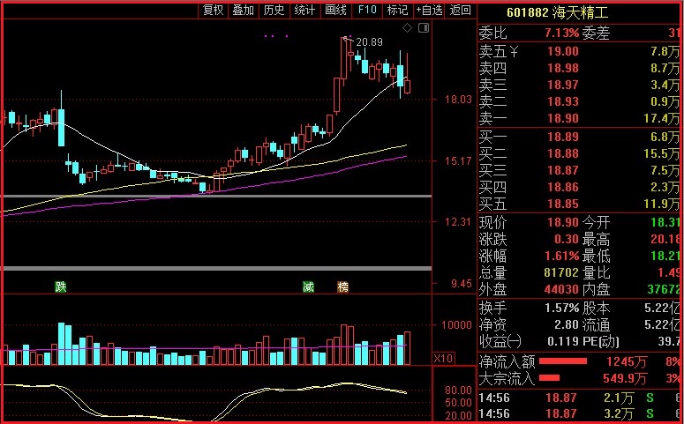The height and width of the screenshot is (424, 684).
Task: Click the 买三 price 18.87
Action: tap(563, 170)
